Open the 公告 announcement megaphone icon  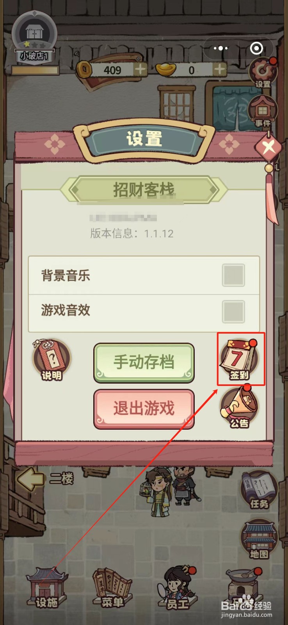click(239, 407)
